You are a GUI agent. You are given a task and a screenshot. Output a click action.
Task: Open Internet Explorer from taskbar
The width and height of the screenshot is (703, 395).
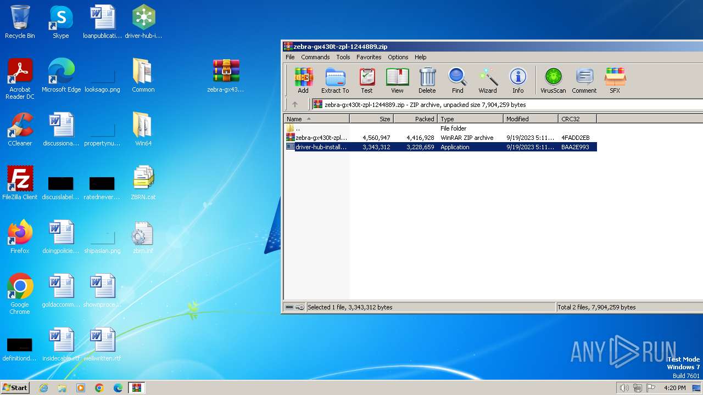43,388
